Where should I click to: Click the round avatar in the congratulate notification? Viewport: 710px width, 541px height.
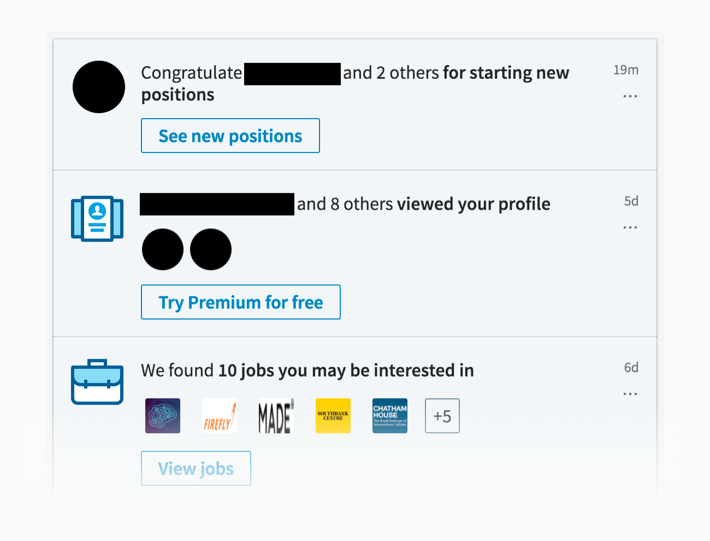tap(99, 87)
